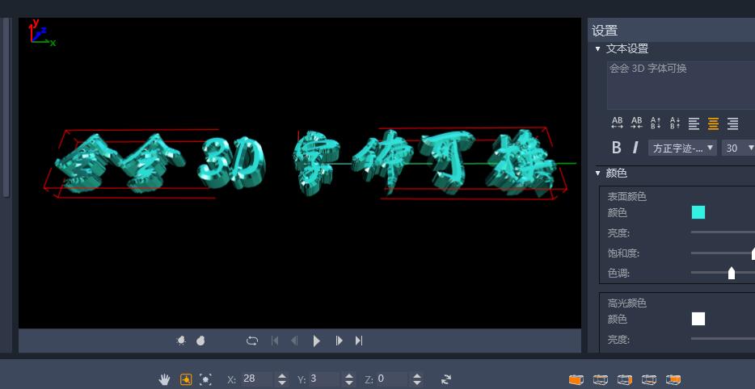Image resolution: width=755 pixels, height=389 pixels.
Task: Select the resize tool with corner brackets
Action: [x=205, y=379]
